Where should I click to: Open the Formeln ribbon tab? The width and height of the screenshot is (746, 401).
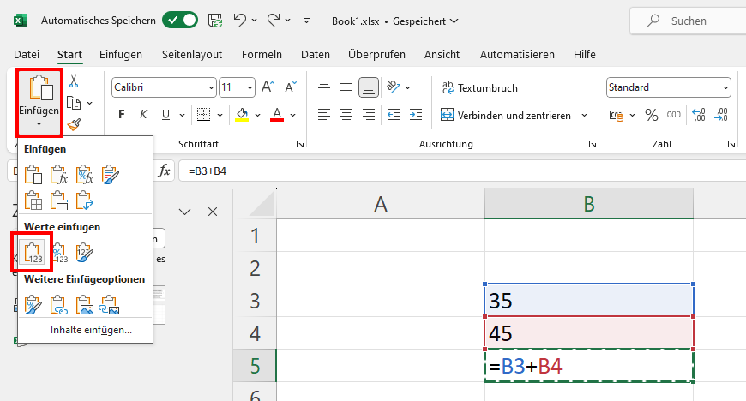coord(262,54)
